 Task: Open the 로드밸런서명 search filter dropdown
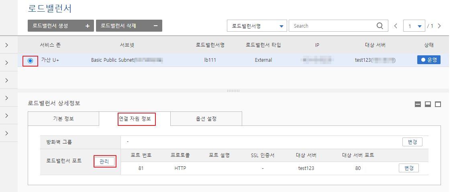257,26
